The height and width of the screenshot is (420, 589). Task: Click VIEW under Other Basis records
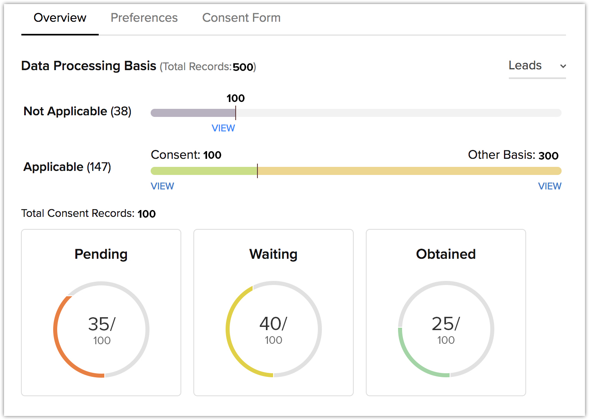pos(550,186)
